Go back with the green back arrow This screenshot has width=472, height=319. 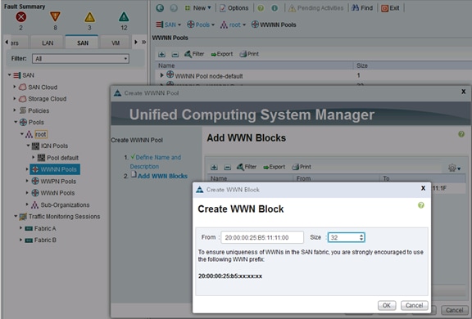pos(160,8)
